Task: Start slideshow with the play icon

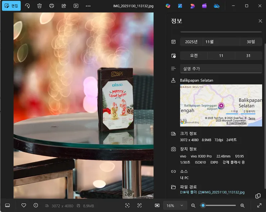Action: point(76,6)
